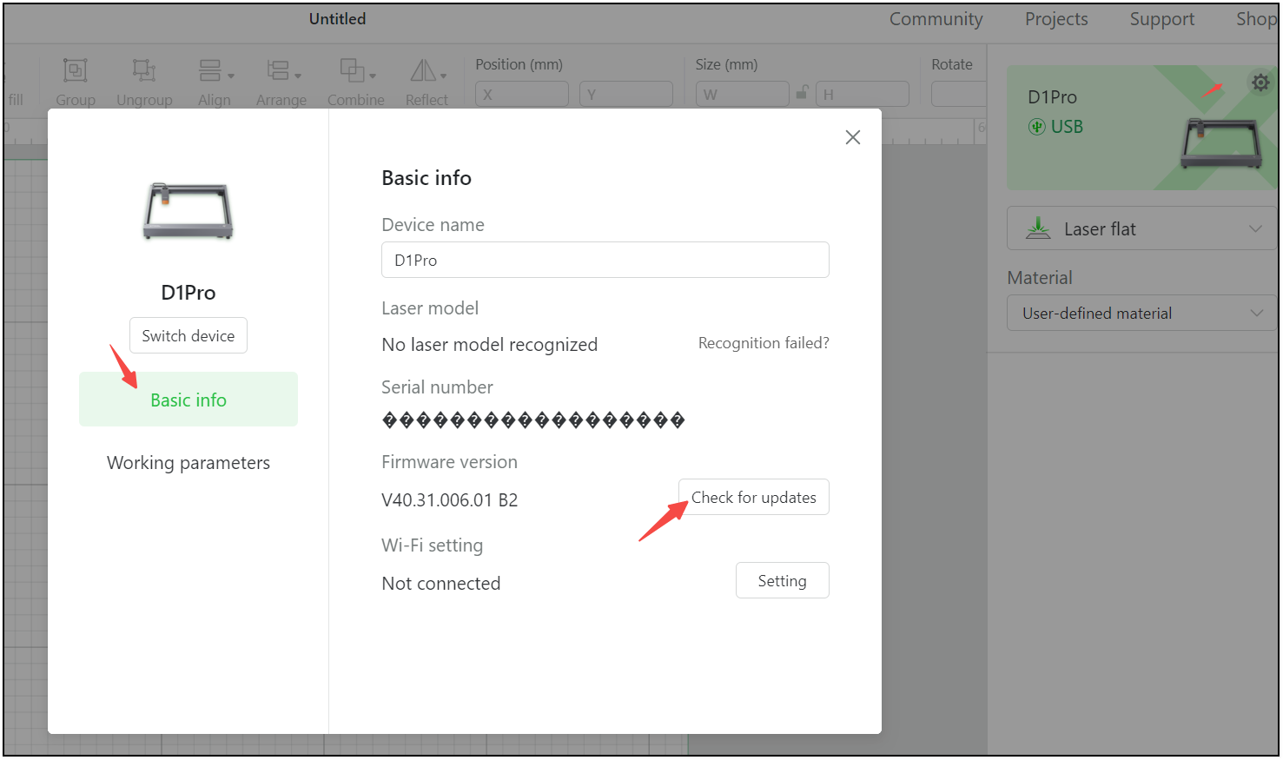Click the Recognition failed? link
Image resolution: width=1283 pixels, height=760 pixels.
click(764, 343)
